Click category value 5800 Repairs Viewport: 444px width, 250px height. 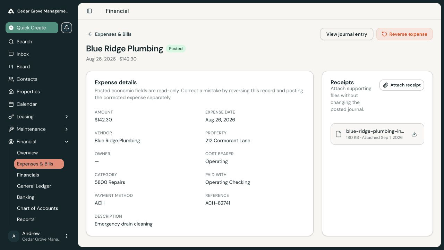(110, 182)
